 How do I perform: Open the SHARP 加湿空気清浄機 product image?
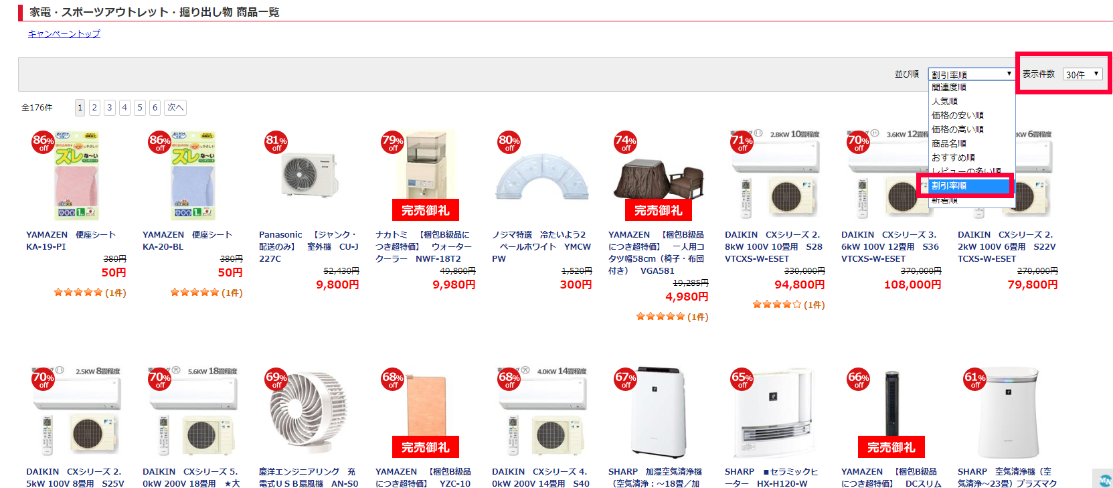coord(658,412)
